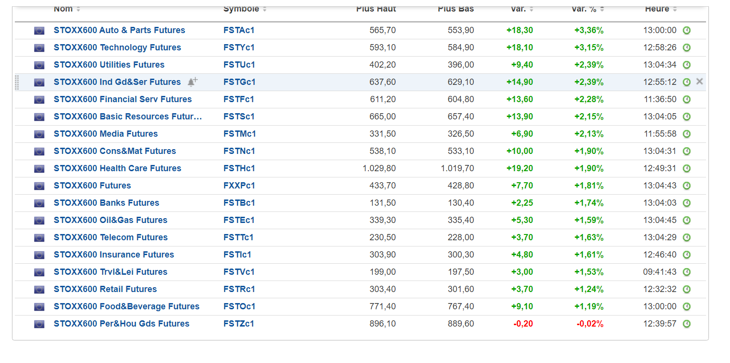Click the drag handle on Ind Gd&Ser row

17,82
